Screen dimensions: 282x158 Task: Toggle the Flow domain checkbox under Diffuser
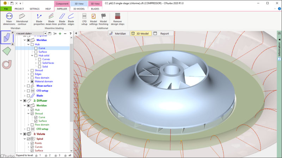tap(32, 125)
